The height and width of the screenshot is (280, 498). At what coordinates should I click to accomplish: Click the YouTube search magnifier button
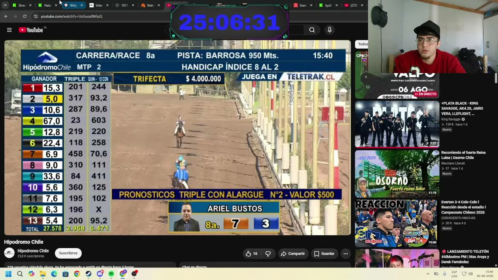[312, 30]
